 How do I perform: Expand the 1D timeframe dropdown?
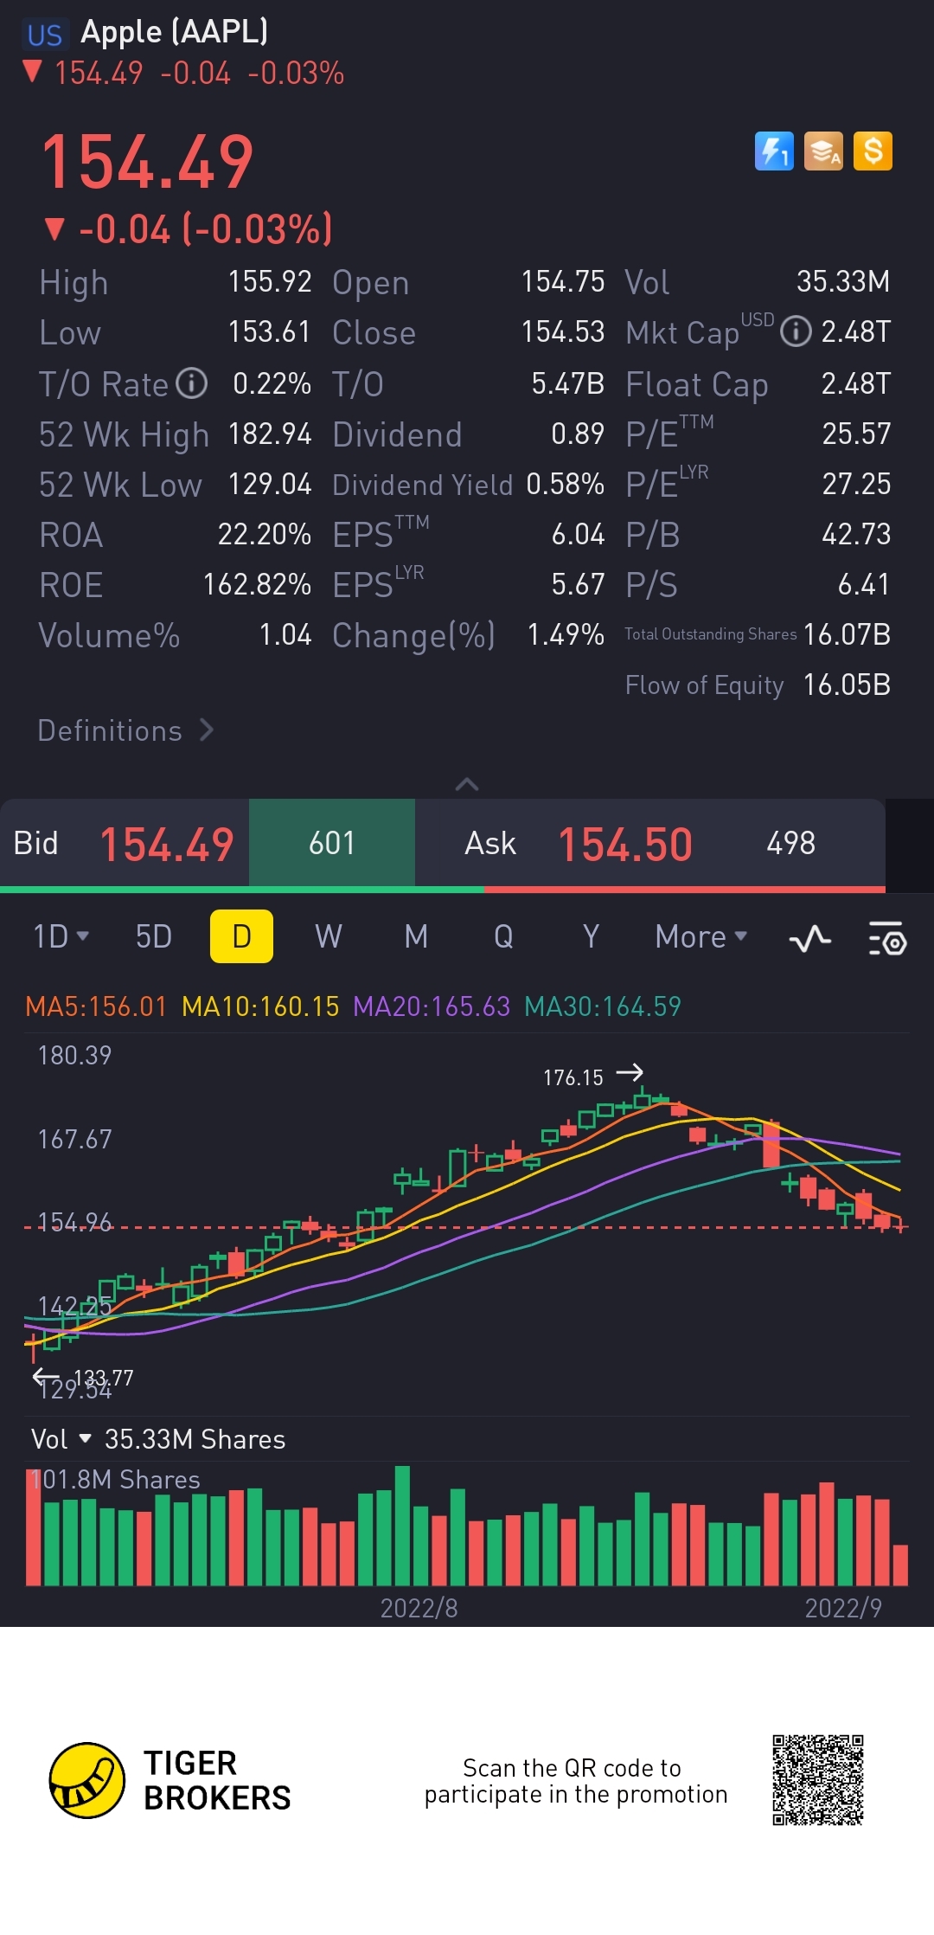click(61, 936)
